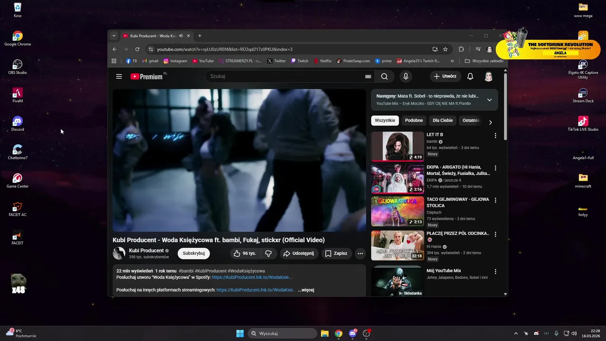The height and width of the screenshot is (341, 606).
Task: Open the tab search dropdown arrow
Action: click(x=114, y=36)
